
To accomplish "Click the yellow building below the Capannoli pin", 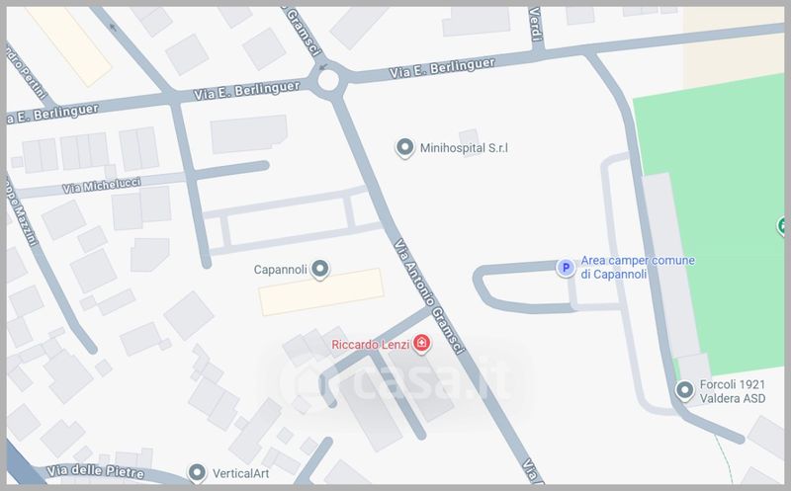I will click(321, 291).
